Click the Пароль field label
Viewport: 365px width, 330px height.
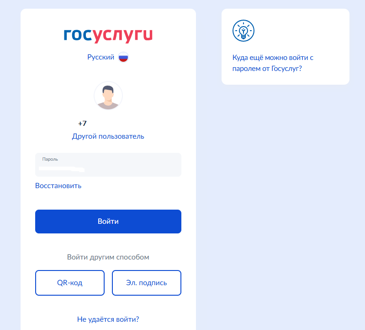pos(50,159)
